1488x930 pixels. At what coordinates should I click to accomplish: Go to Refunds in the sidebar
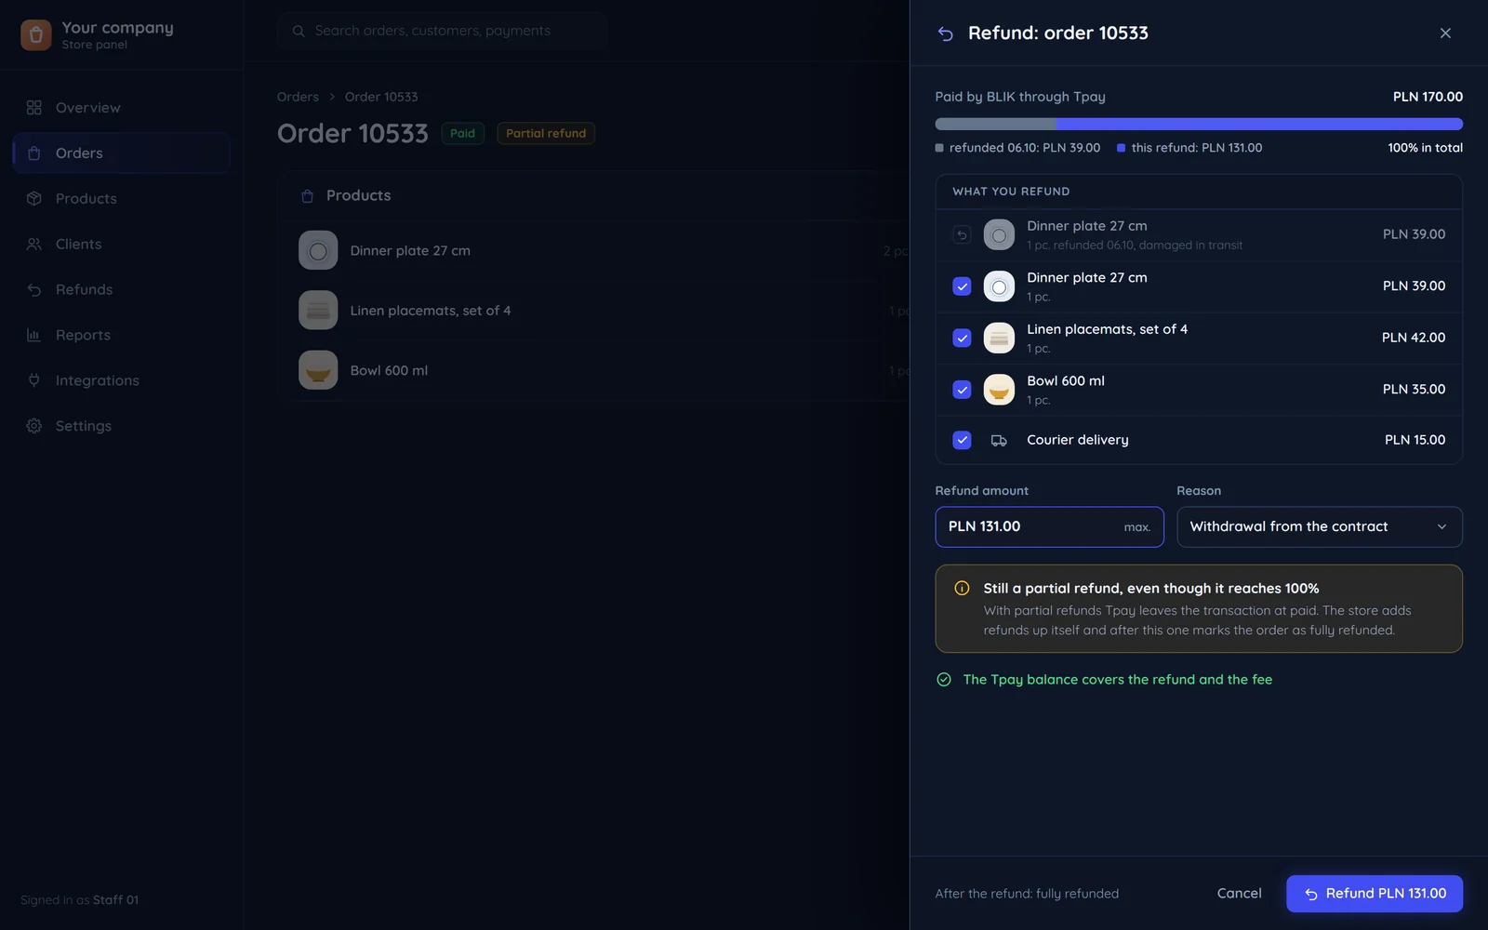coord(122,290)
